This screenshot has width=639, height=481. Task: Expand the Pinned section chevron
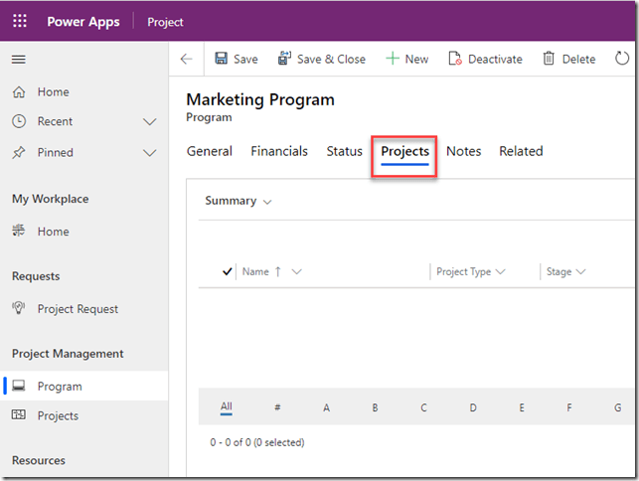(x=150, y=153)
